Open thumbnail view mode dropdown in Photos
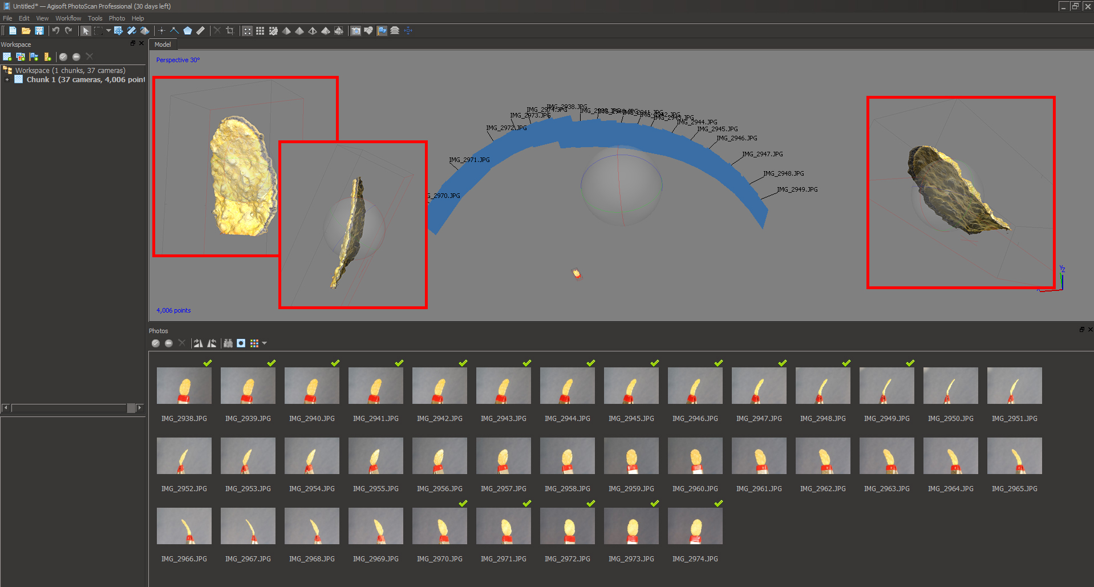1094x587 pixels. coord(264,343)
